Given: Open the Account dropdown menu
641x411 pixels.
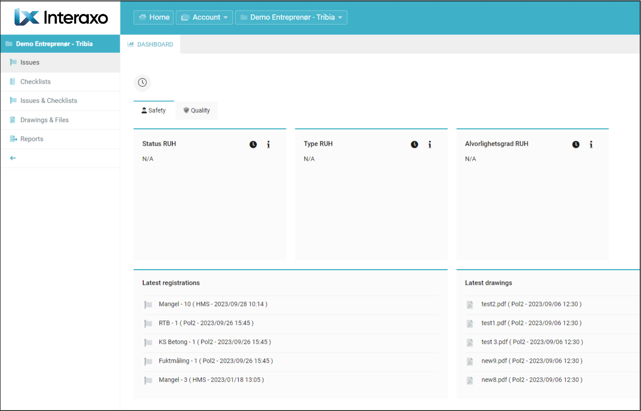Looking at the screenshot, I should pos(204,17).
